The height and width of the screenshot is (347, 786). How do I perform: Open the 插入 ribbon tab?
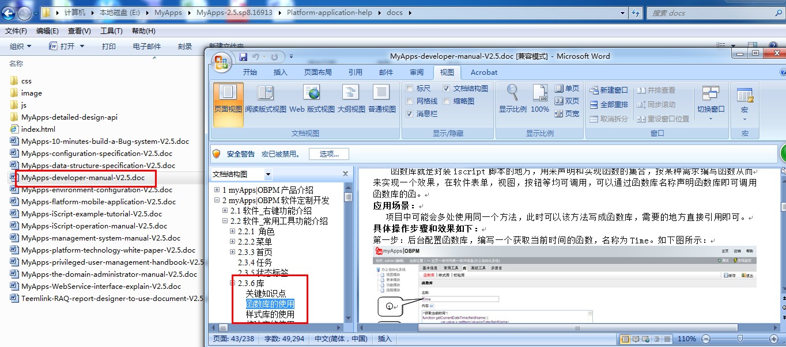281,73
